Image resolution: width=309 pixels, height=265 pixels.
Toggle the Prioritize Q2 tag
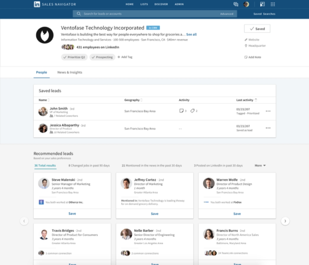click(74, 57)
